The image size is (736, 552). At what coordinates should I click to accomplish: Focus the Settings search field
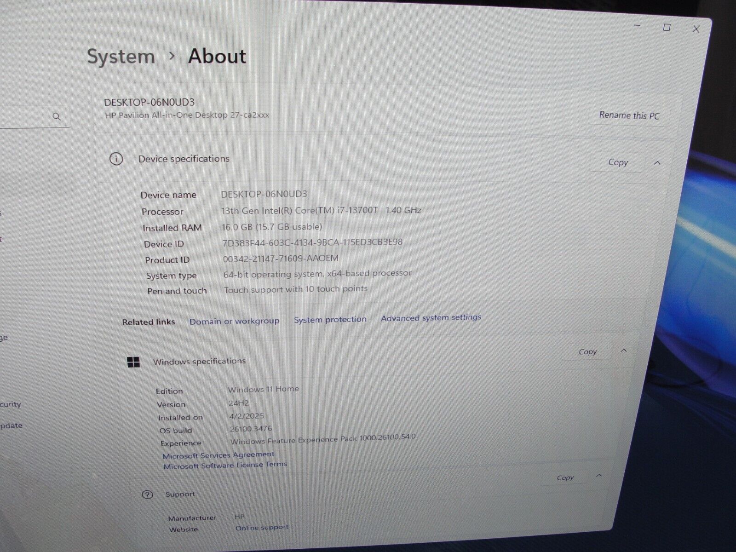(x=23, y=117)
